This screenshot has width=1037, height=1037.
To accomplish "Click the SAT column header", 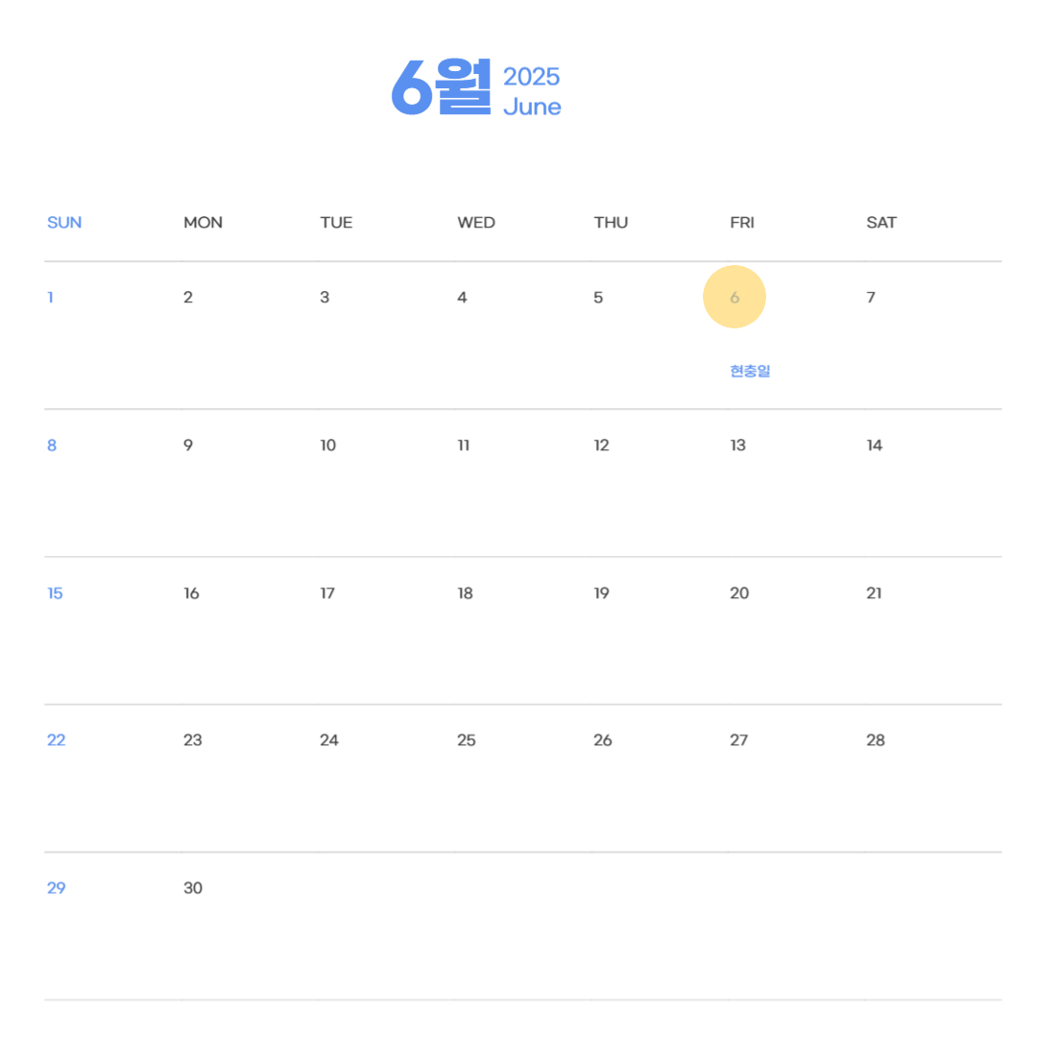I will tap(881, 223).
